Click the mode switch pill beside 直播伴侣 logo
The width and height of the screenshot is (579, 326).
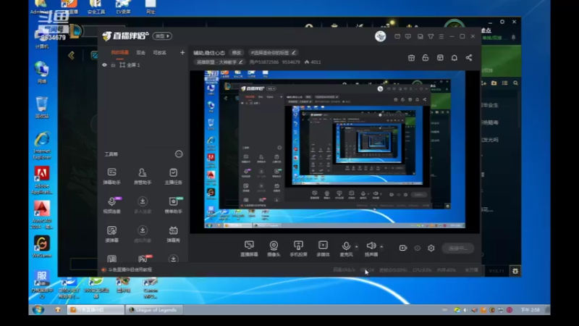pyautogui.click(x=162, y=36)
